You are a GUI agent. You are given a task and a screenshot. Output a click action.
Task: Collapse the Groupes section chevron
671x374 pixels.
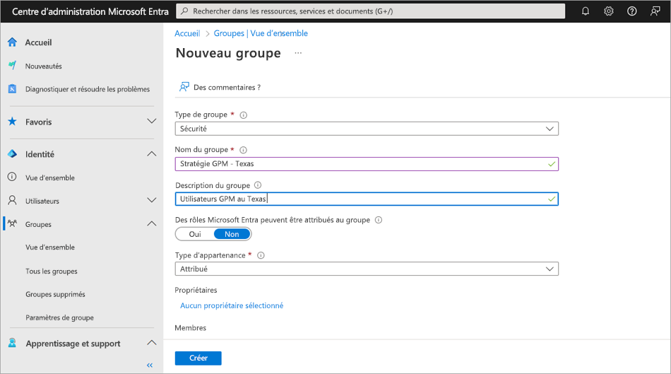coord(151,223)
